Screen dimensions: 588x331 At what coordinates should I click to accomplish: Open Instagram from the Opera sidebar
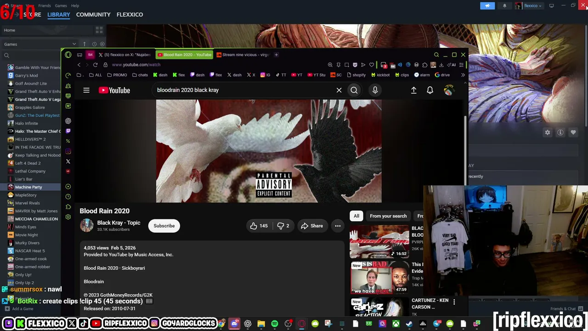click(x=68, y=151)
